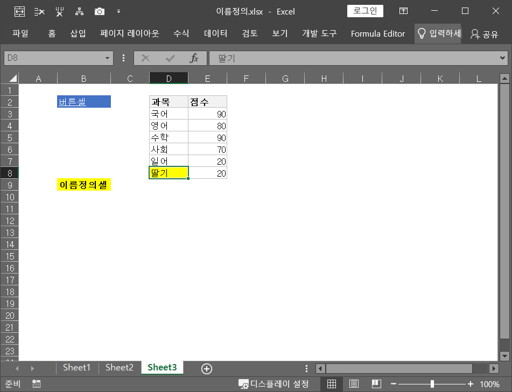The width and height of the screenshot is (512, 392).
Task: Click the Name Box showing D8
Action: point(54,58)
